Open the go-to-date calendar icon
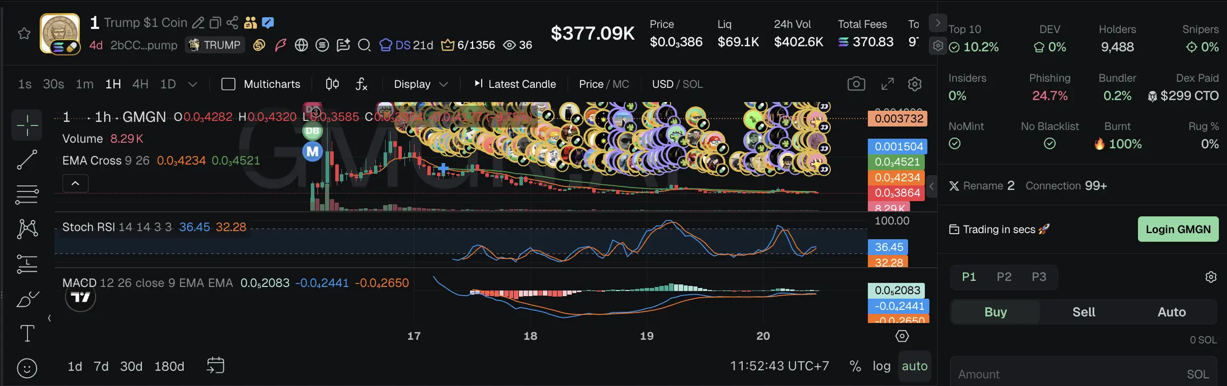The height and width of the screenshot is (386, 1227). pos(216,366)
